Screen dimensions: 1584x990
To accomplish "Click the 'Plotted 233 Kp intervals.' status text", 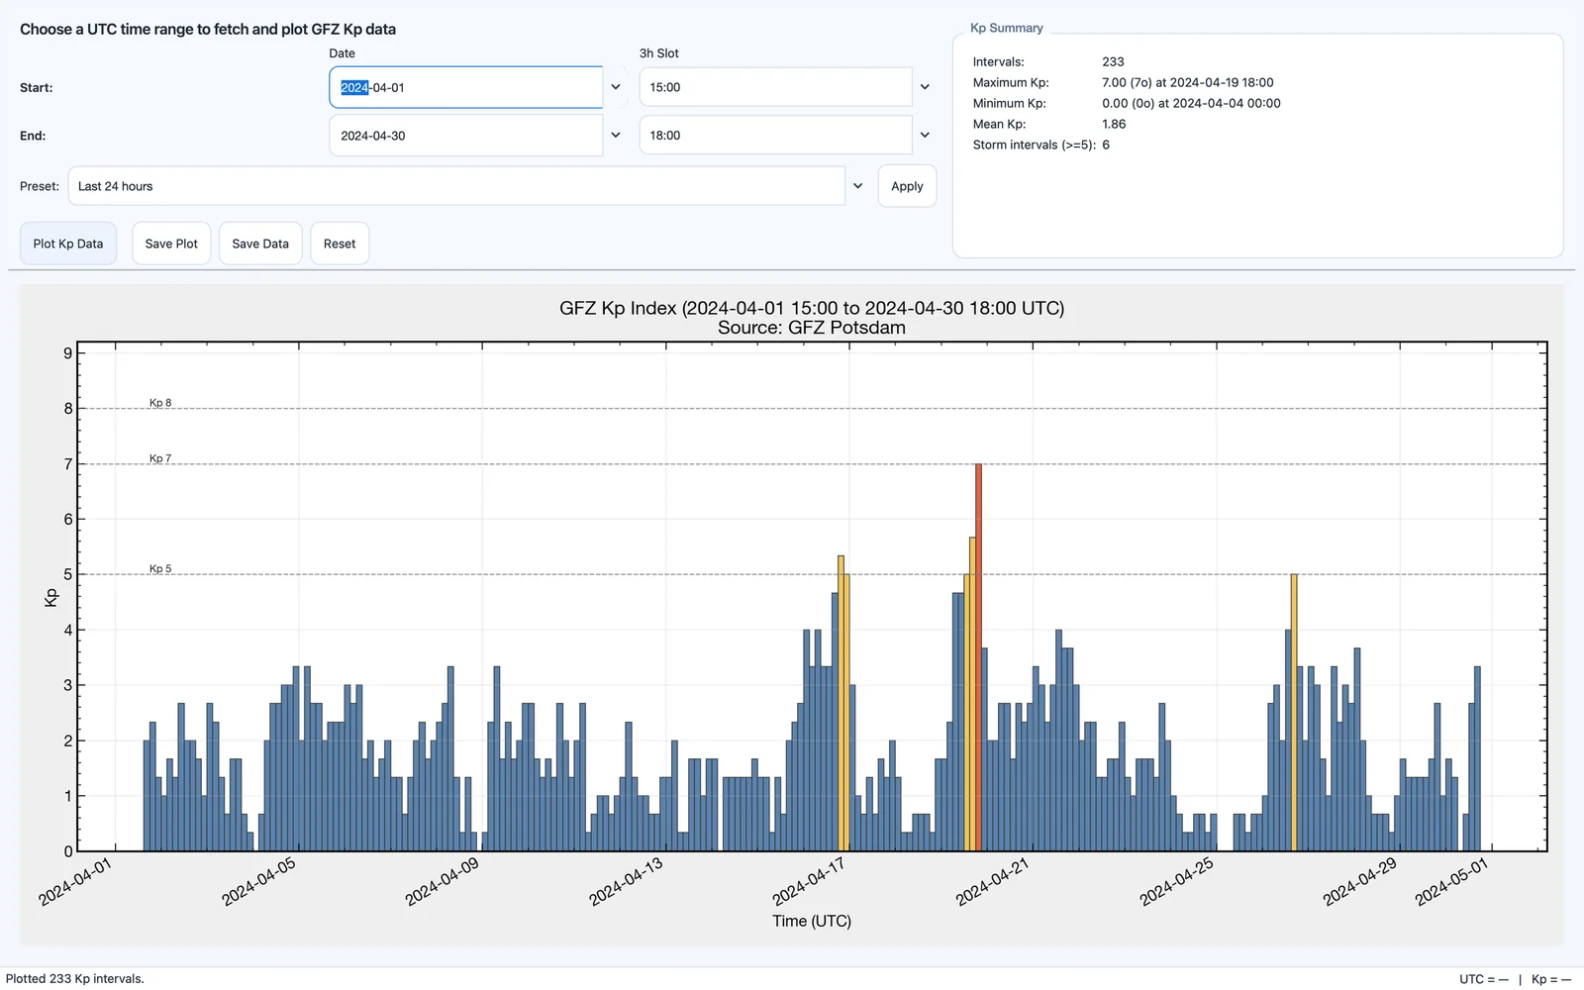I will tap(75, 978).
